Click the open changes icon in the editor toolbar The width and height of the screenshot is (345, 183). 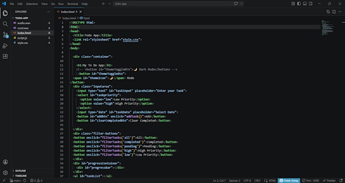coord(328,12)
